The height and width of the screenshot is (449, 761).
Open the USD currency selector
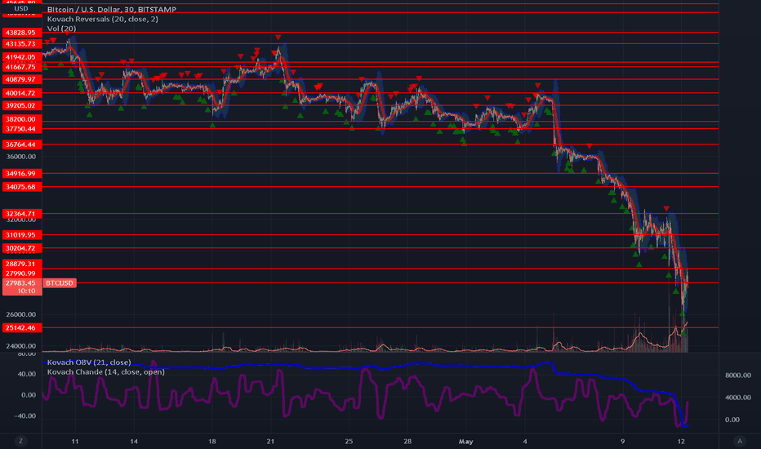[x=21, y=9]
